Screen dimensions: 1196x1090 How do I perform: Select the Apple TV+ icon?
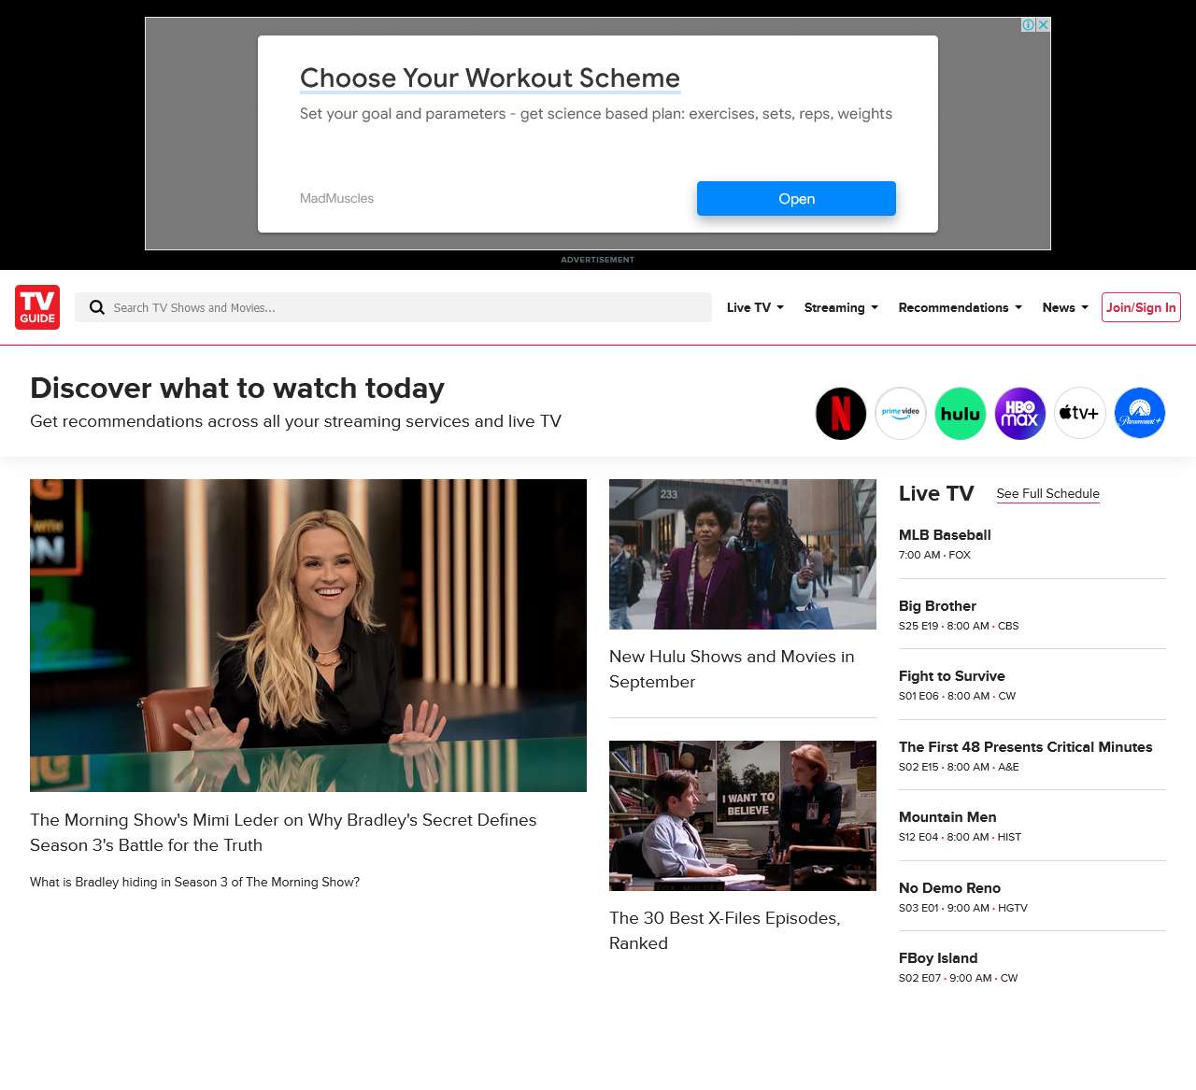tap(1079, 413)
